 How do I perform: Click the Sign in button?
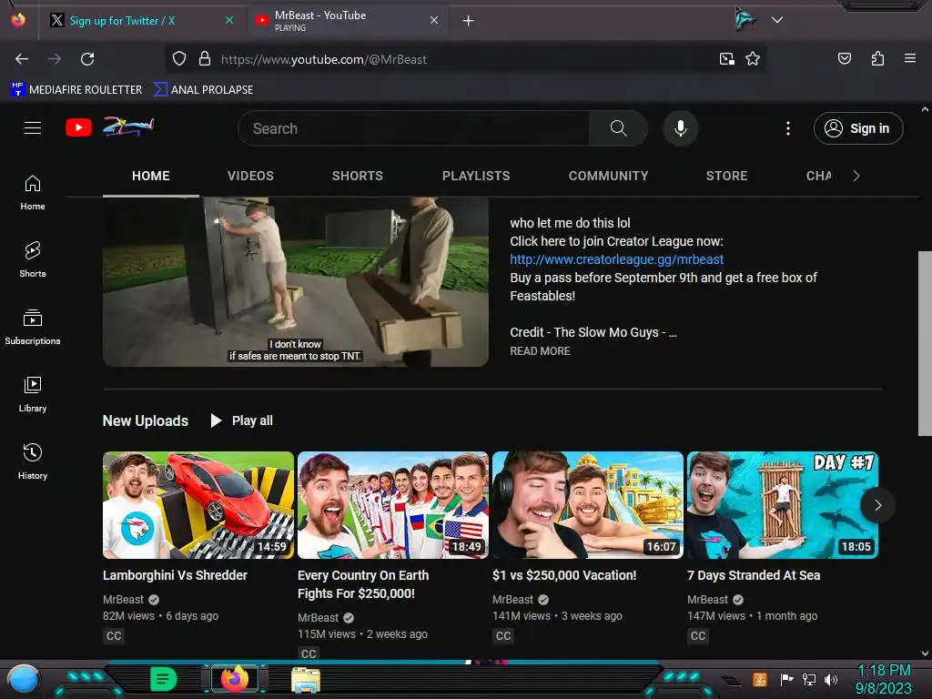(858, 128)
